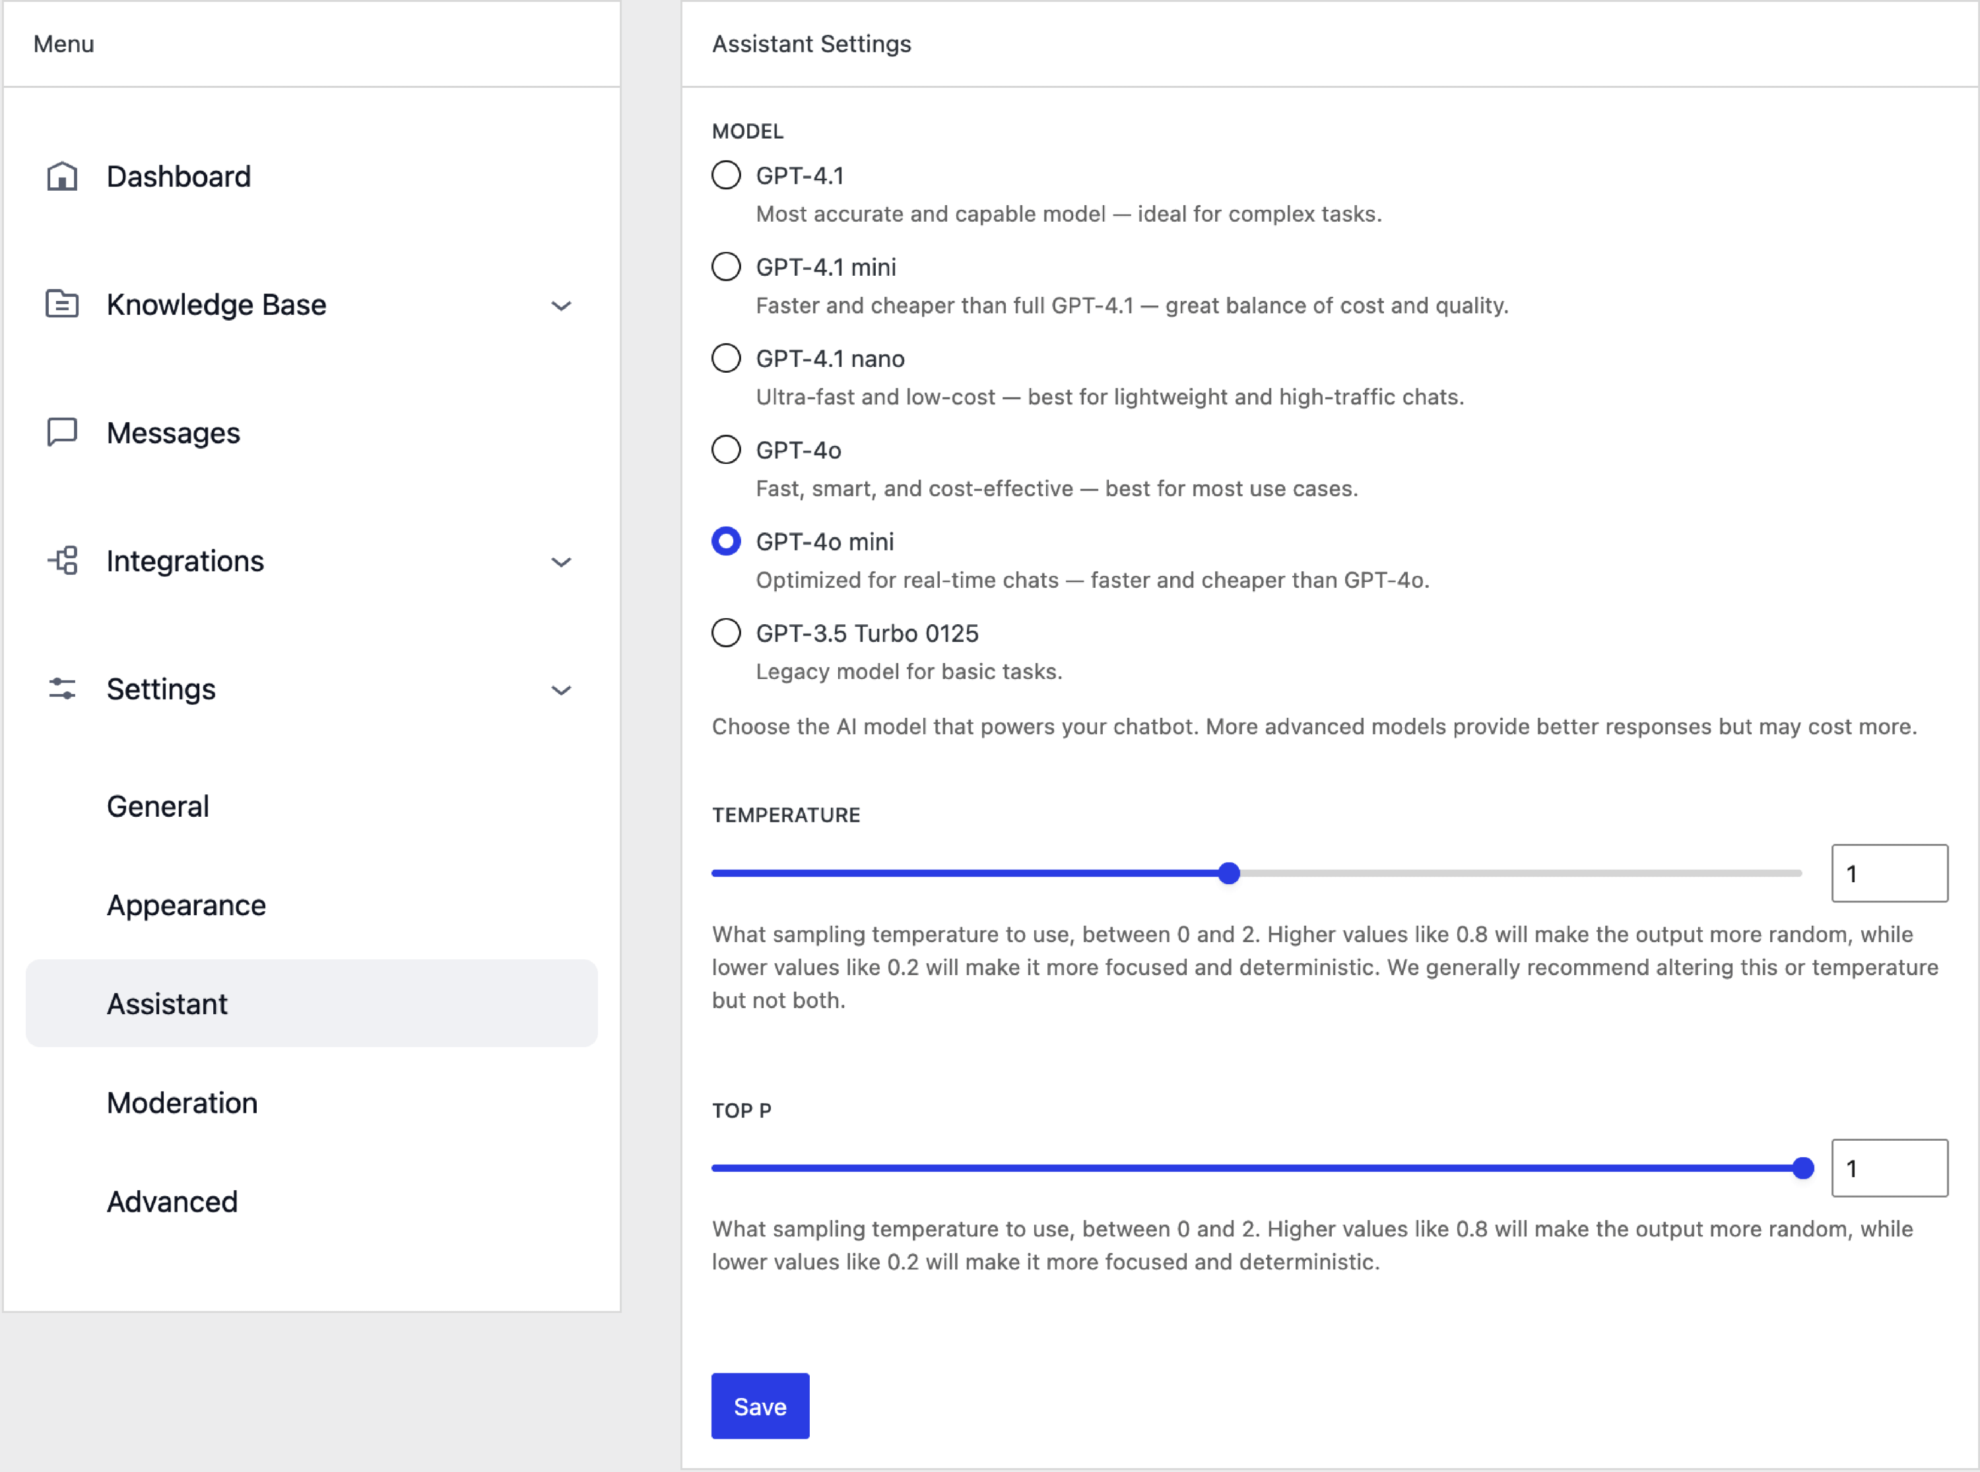
Task: Open the General settings page
Action: tap(158, 806)
